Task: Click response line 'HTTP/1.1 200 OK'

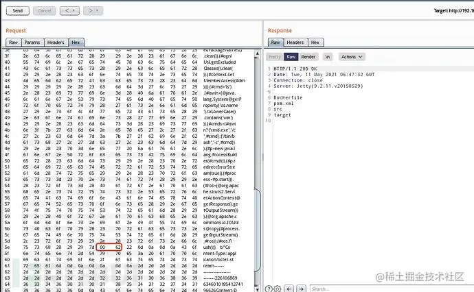Action: pos(295,69)
